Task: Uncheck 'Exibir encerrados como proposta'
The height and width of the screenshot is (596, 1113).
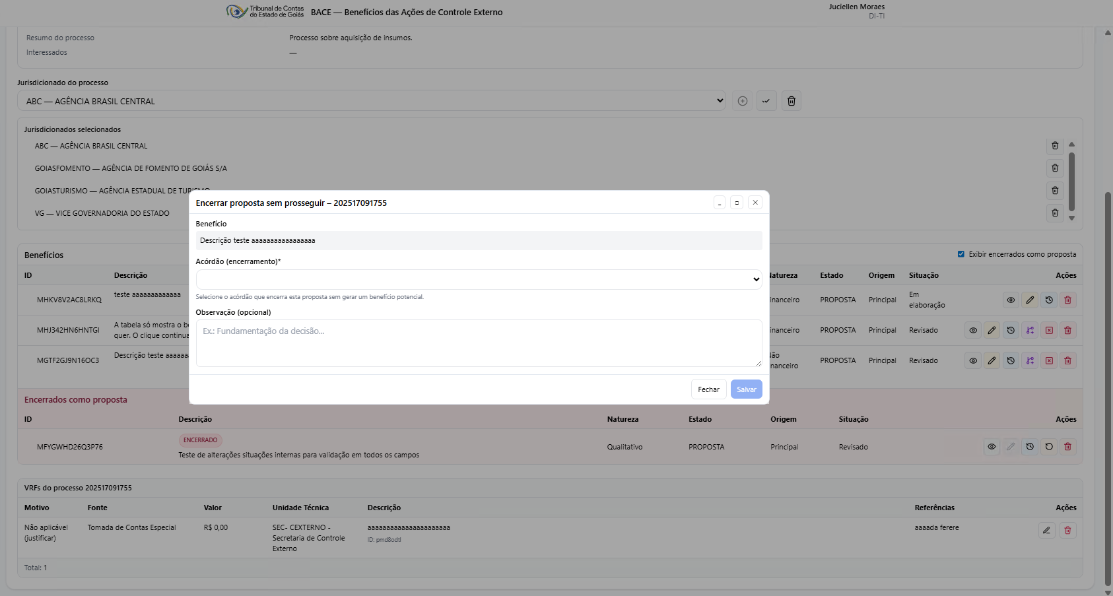Action: (x=961, y=254)
